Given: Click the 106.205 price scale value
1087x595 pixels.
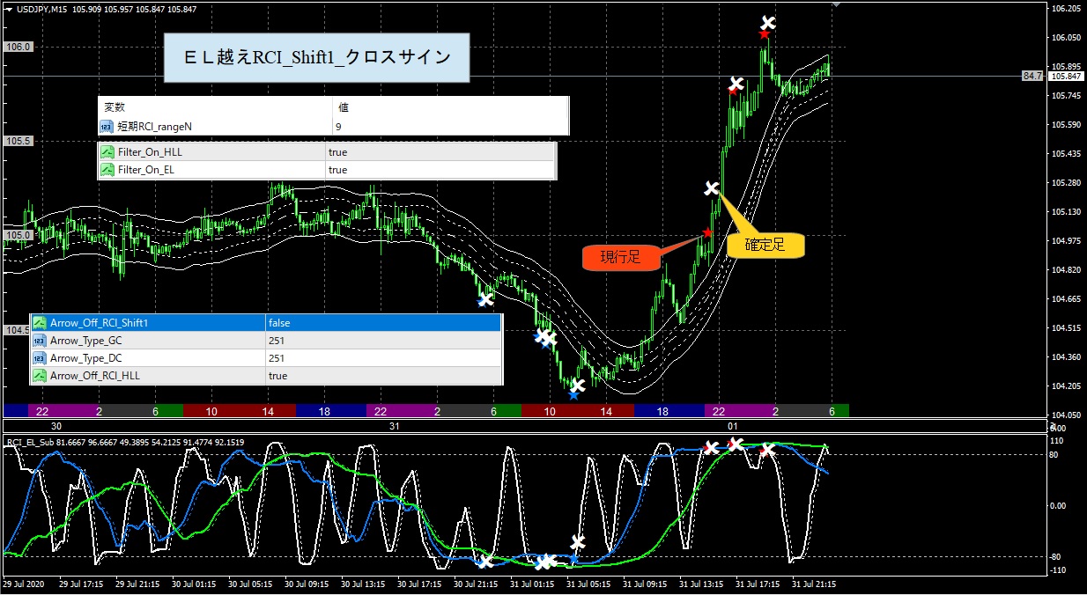Looking at the screenshot, I should [1066, 9].
